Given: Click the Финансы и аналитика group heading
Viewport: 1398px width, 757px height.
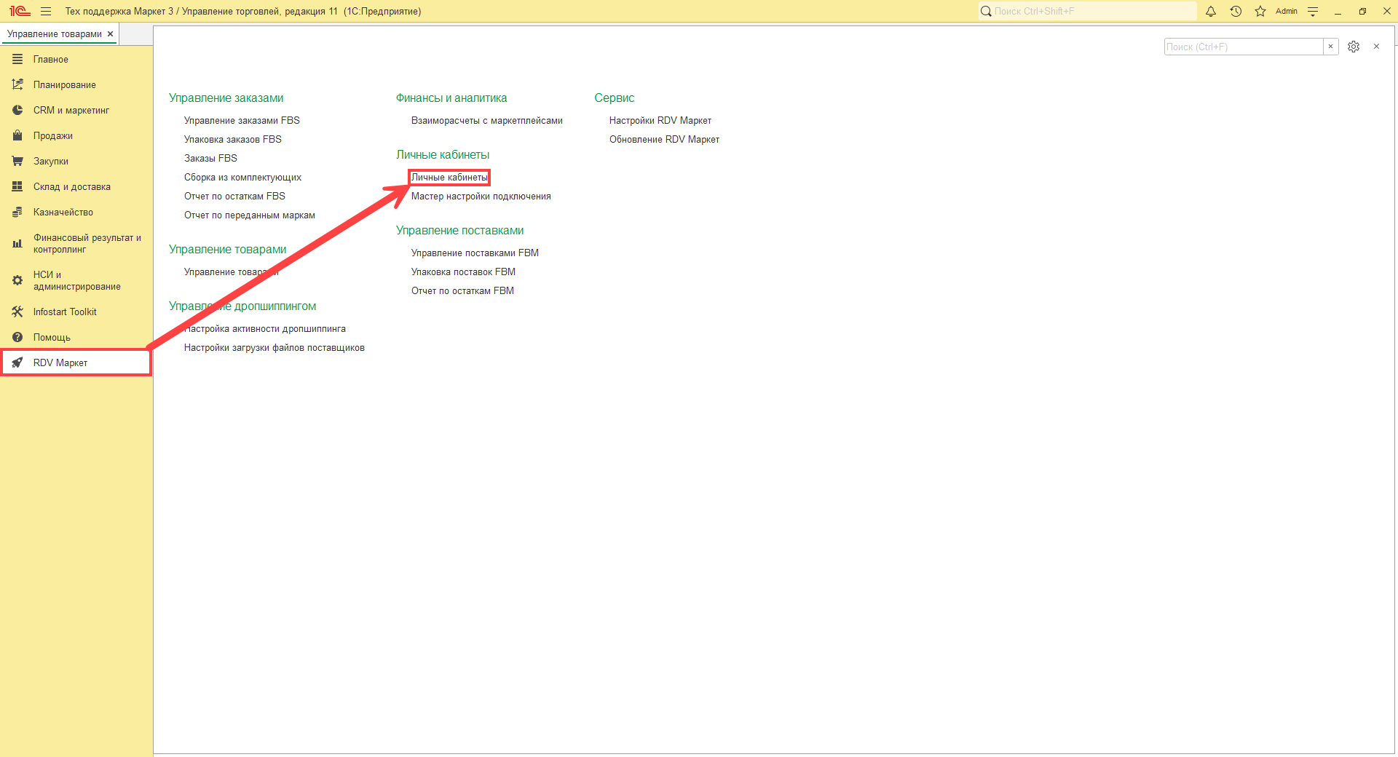Looking at the screenshot, I should tap(451, 98).
